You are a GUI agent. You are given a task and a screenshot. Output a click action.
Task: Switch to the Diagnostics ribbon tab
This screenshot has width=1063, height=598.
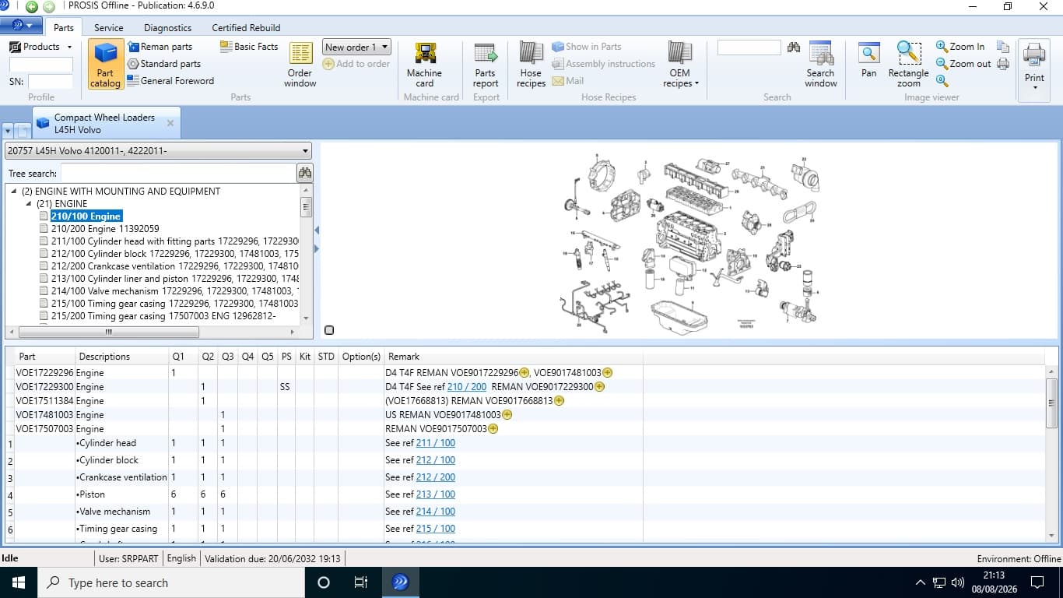(x=167, y=27)
